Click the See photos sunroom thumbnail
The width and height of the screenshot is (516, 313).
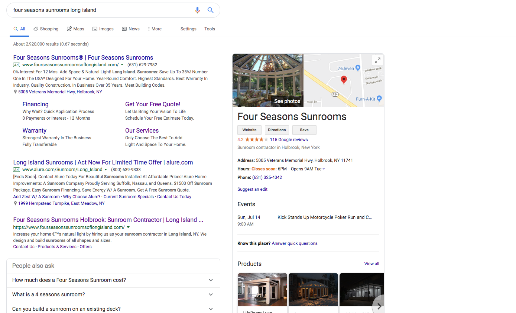coord(268,80)
